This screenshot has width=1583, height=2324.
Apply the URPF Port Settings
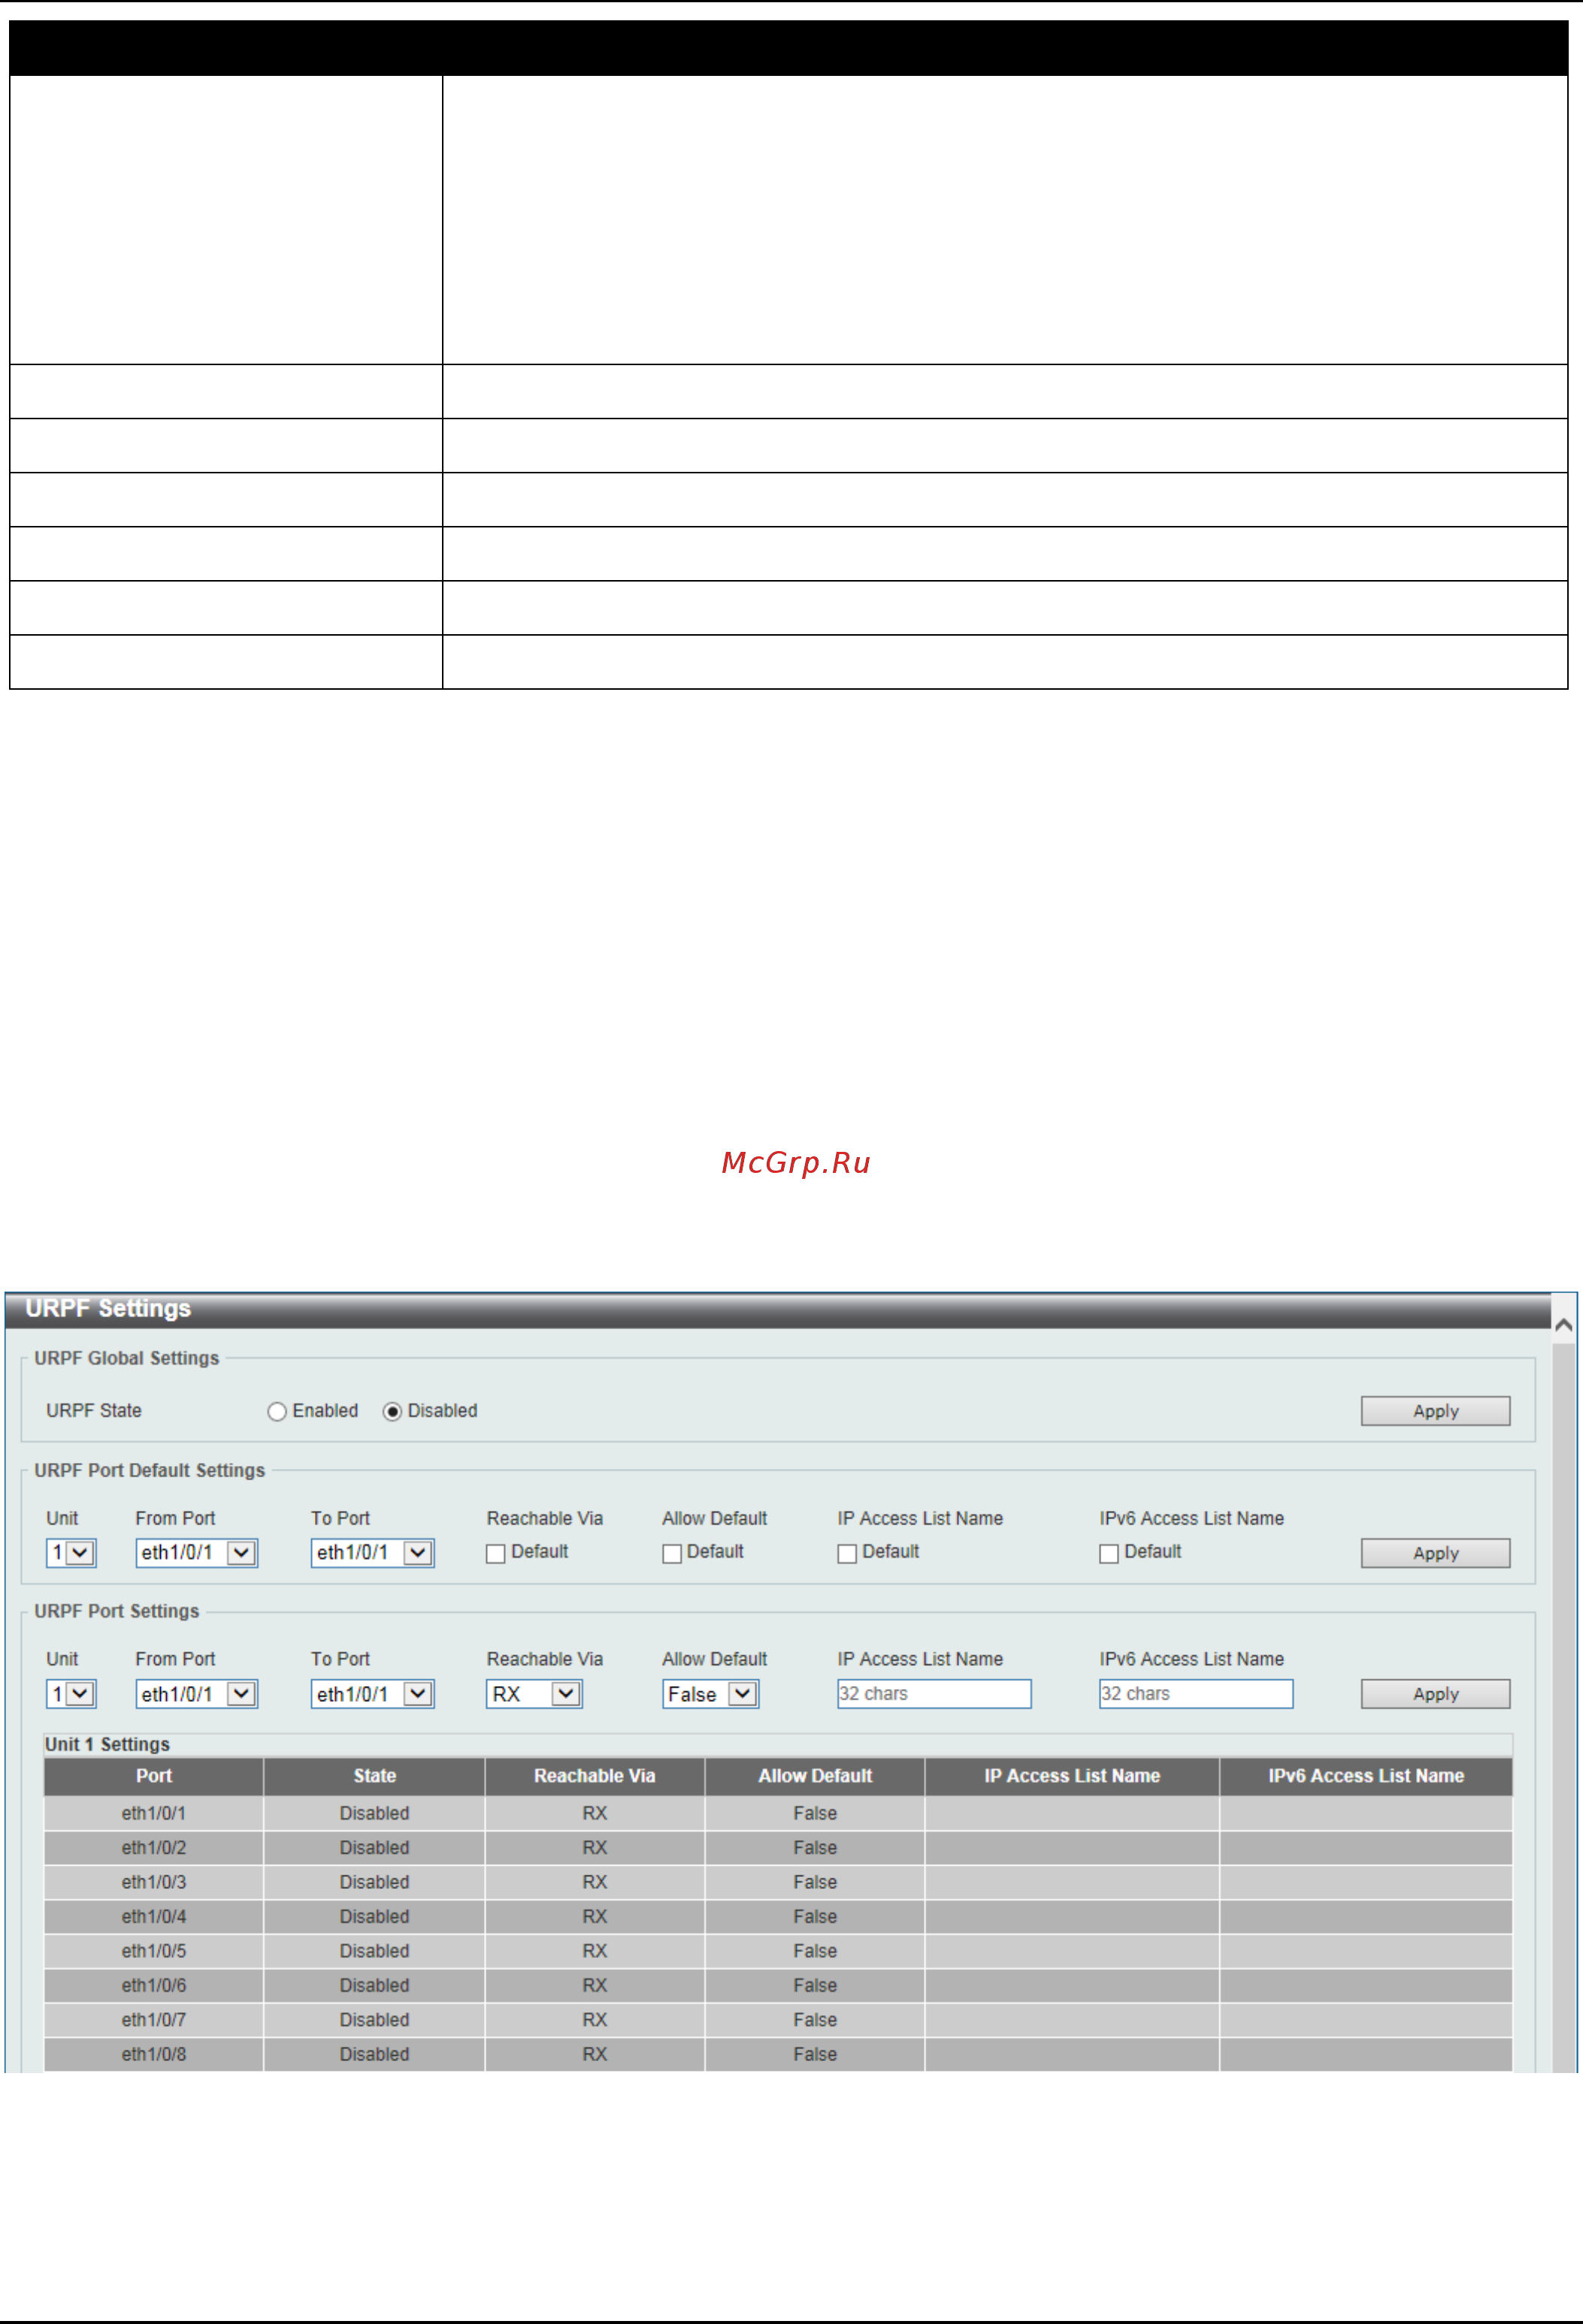(1435, 1694)
